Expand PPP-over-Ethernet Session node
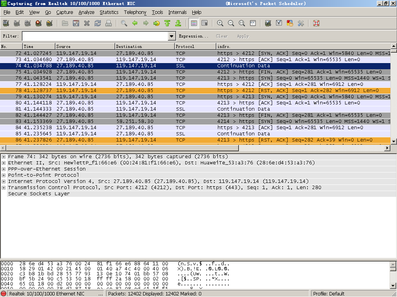This screenshot has width=397, height=297. pyautogui.click(x=3, y=169)
